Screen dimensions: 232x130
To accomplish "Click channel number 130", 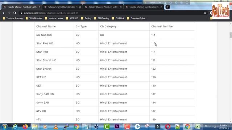I will point(153,86).
